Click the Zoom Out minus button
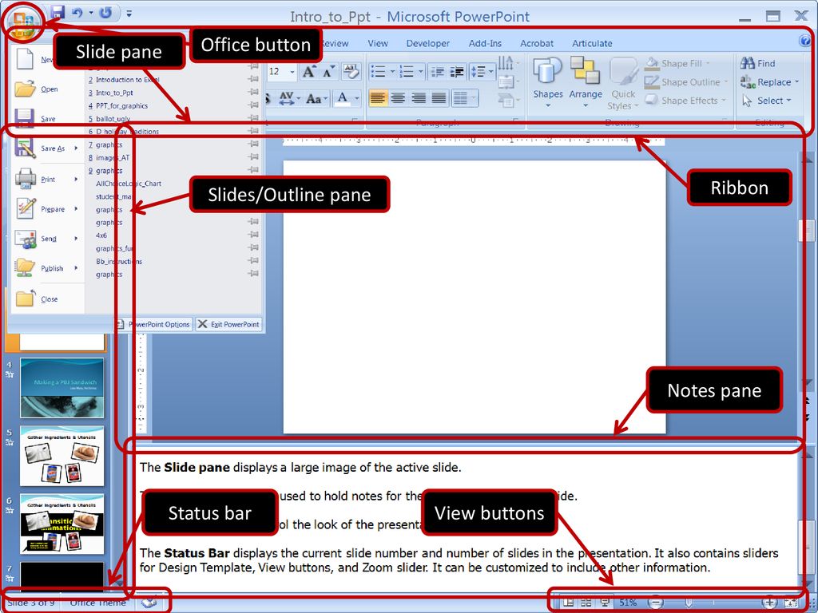The image size is (818, 613). (x=655, y=603)
